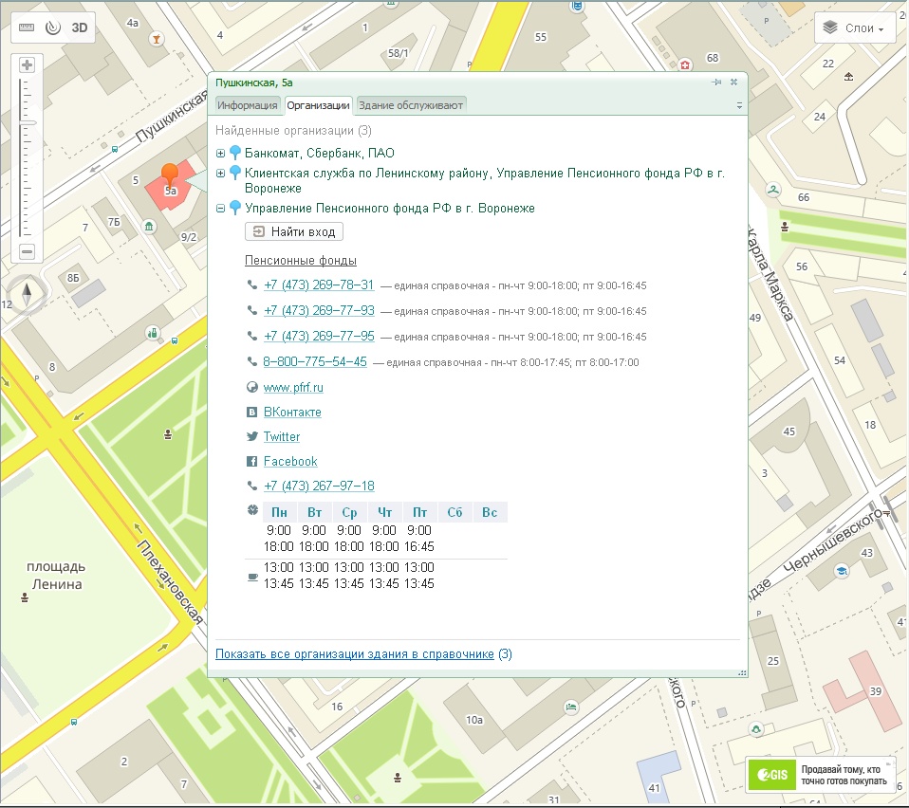Collapse the Управление Пенсионного фонда entry
Viewport: 909px width, 808px height.
click(220, 209)
